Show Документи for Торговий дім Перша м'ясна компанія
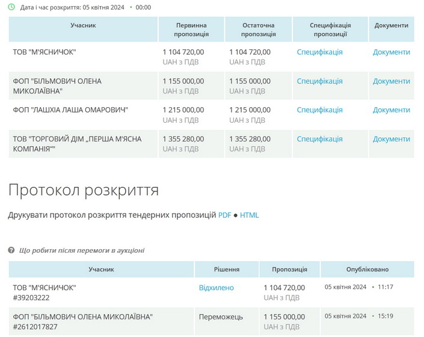Viewport: 424px width, 337px height. tap(391, 139)
